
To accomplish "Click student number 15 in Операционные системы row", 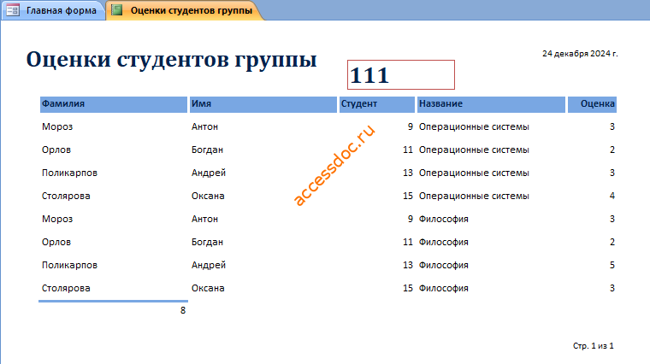I will pyautogui.click(x=408, y=196).
